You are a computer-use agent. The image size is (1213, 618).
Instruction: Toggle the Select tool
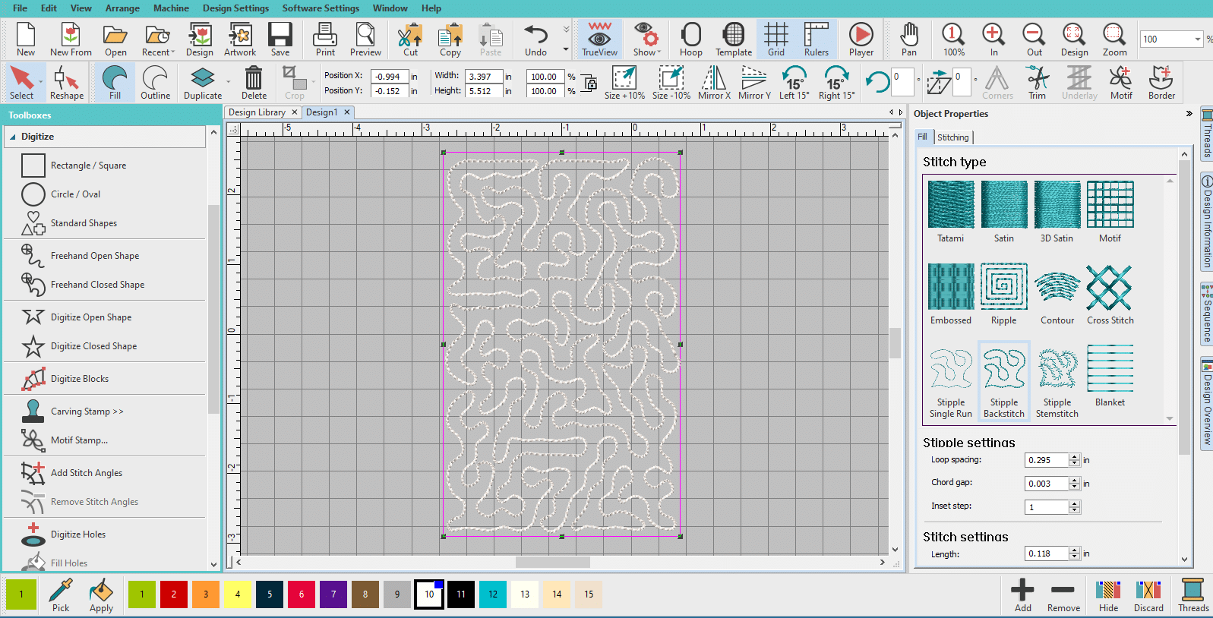[x=21, y=82]
